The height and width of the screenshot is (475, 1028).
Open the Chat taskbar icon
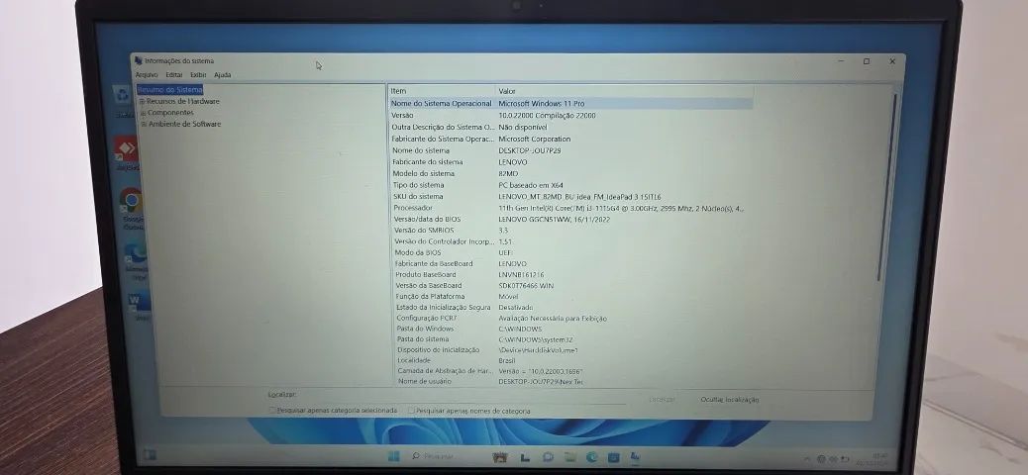click(548, 456)
